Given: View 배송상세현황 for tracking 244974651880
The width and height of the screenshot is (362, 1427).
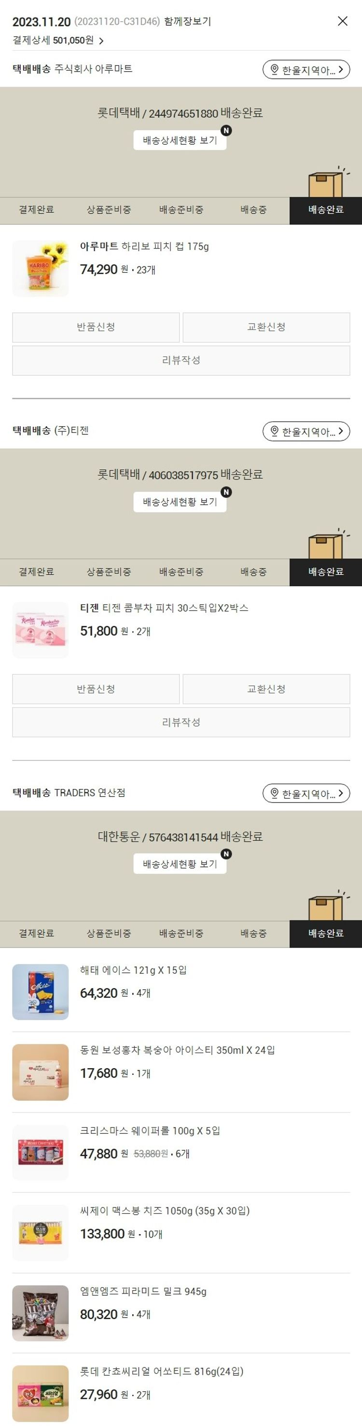Looking at the screenshot, I should pos(180,140).
